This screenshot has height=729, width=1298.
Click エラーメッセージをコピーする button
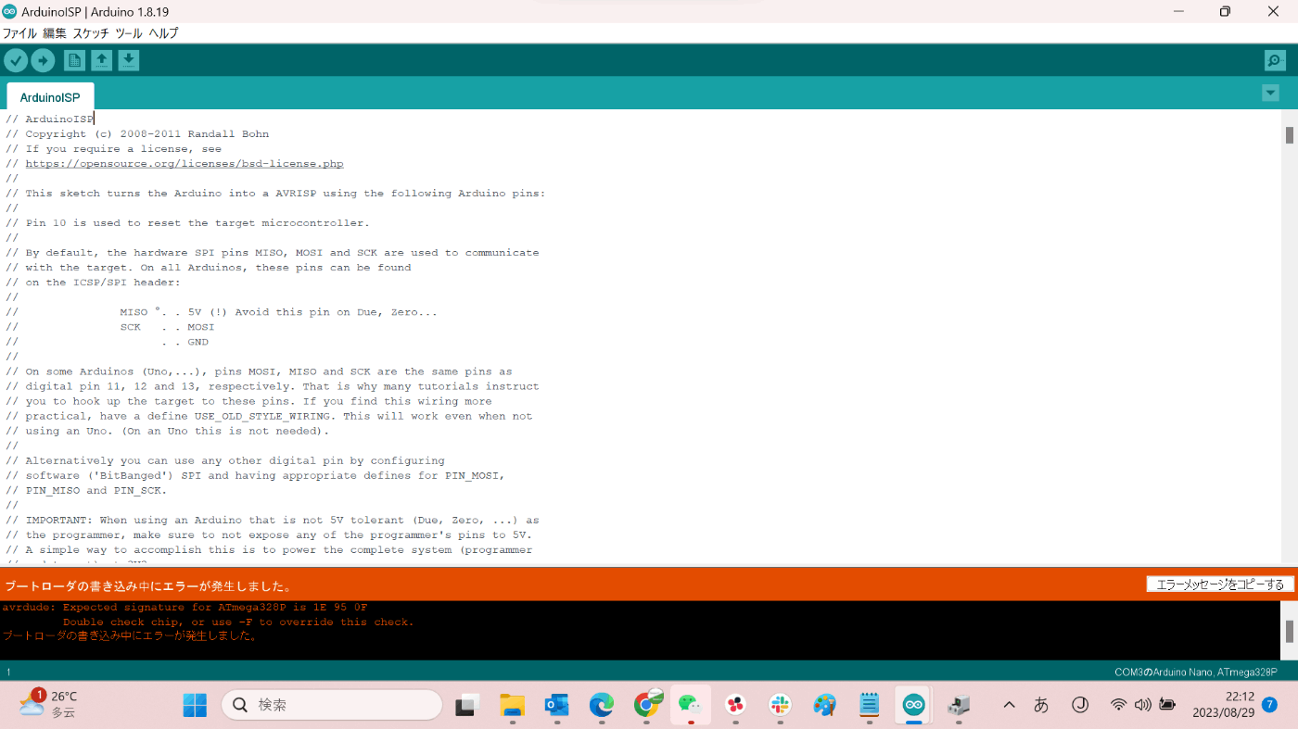1220,584
